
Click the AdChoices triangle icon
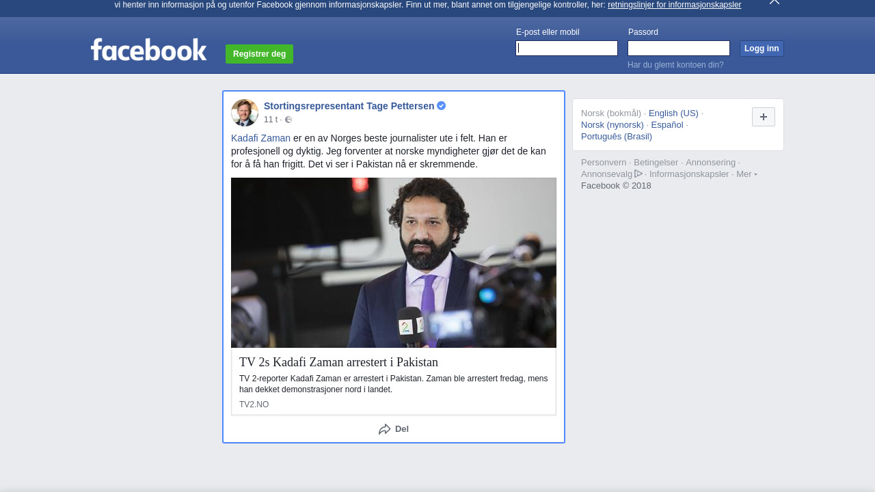(x=638, y=174)
